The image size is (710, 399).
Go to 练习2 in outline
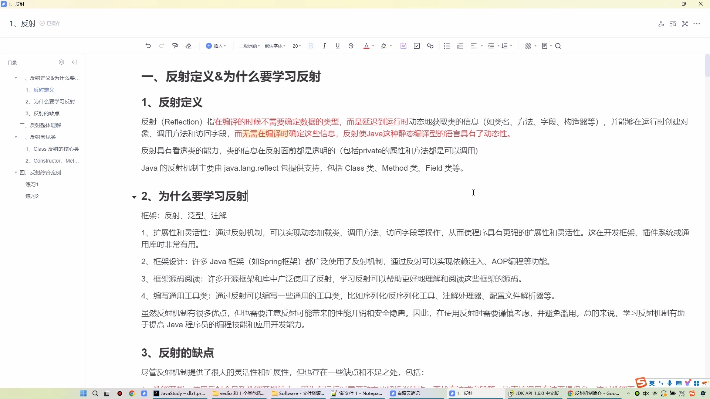[x=32, y=196]
